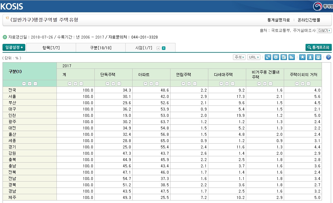Viewport: 333px width, 203px height.
Task: Sort 계 column ascending
Action: pos(70,84)
